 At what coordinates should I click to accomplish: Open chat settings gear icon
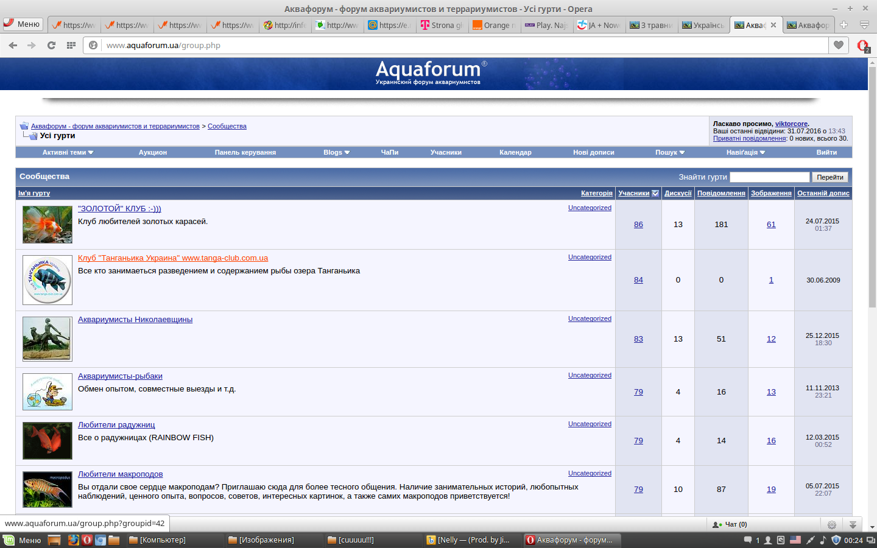point(831,524)
